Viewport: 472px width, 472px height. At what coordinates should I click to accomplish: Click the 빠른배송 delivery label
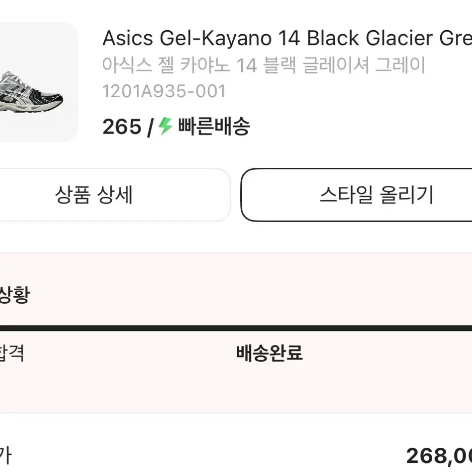214,126
